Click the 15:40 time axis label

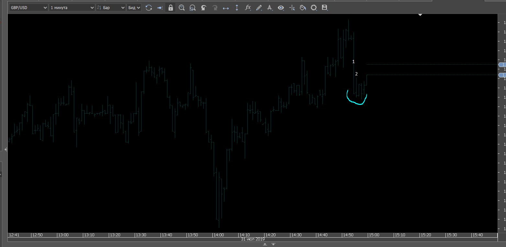pyautogui.click(x=478, y=235)
